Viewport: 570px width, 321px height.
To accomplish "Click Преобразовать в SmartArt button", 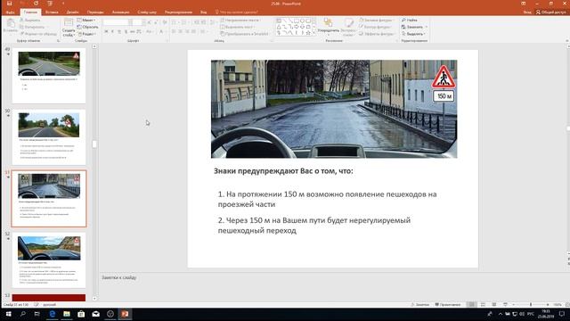I will coord(245,34).
